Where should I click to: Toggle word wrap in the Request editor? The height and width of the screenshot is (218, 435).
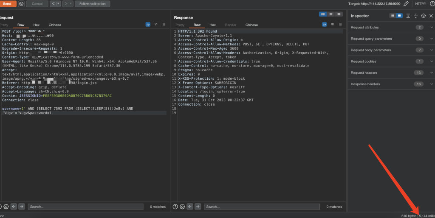tap(148, 24)
